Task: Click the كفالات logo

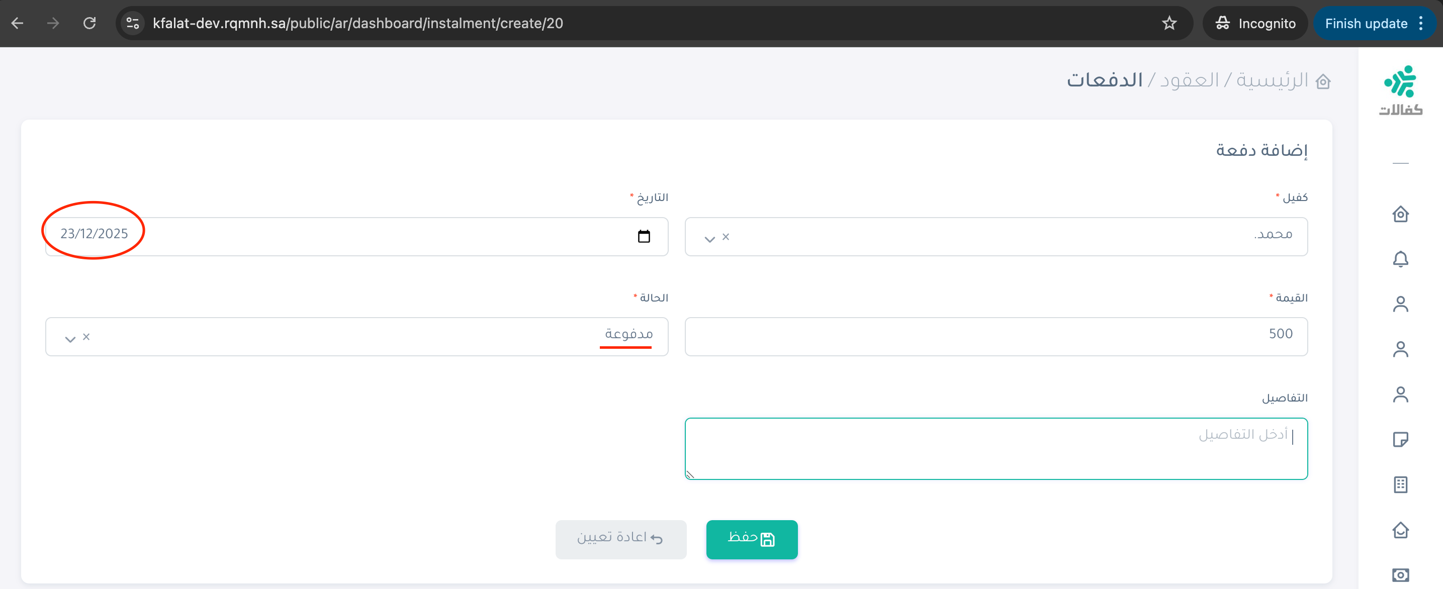Action: point(1400,90)
